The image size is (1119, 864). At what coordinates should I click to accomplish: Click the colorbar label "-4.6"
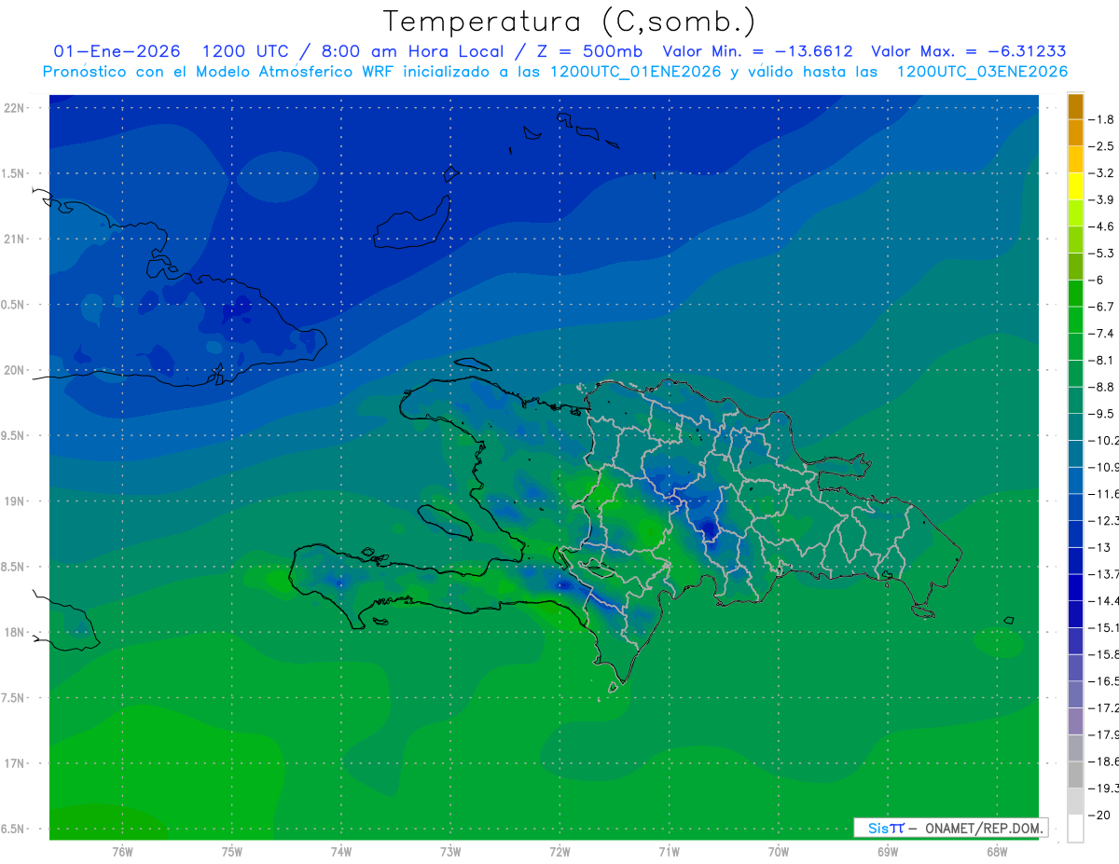1103,226
